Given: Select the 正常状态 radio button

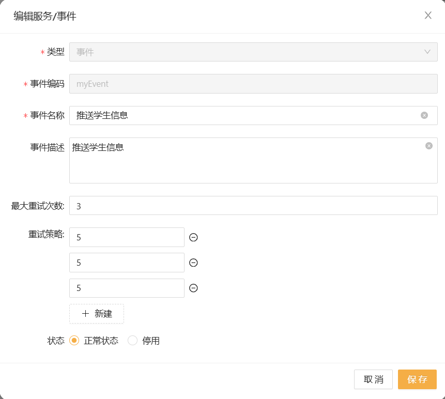Looking at the screenshot, I should [x=74, y=340].
